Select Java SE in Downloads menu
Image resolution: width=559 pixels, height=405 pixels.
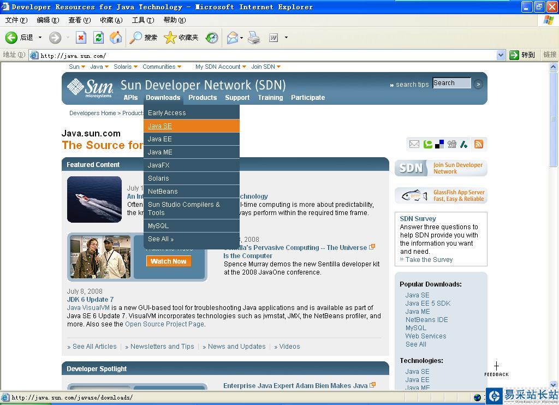[x=192, y=126]
